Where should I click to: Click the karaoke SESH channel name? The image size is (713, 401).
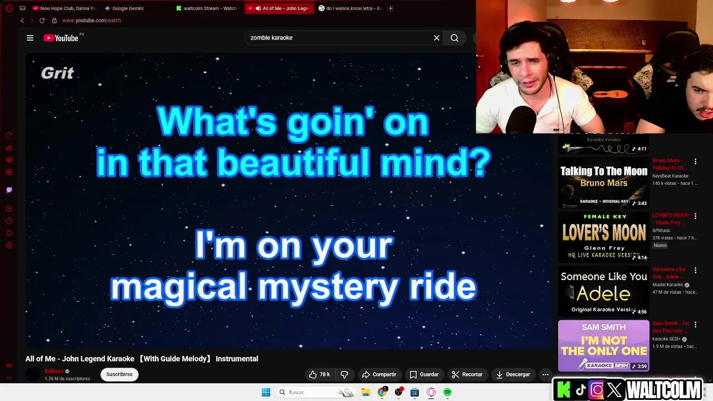[x=666, y=339]
